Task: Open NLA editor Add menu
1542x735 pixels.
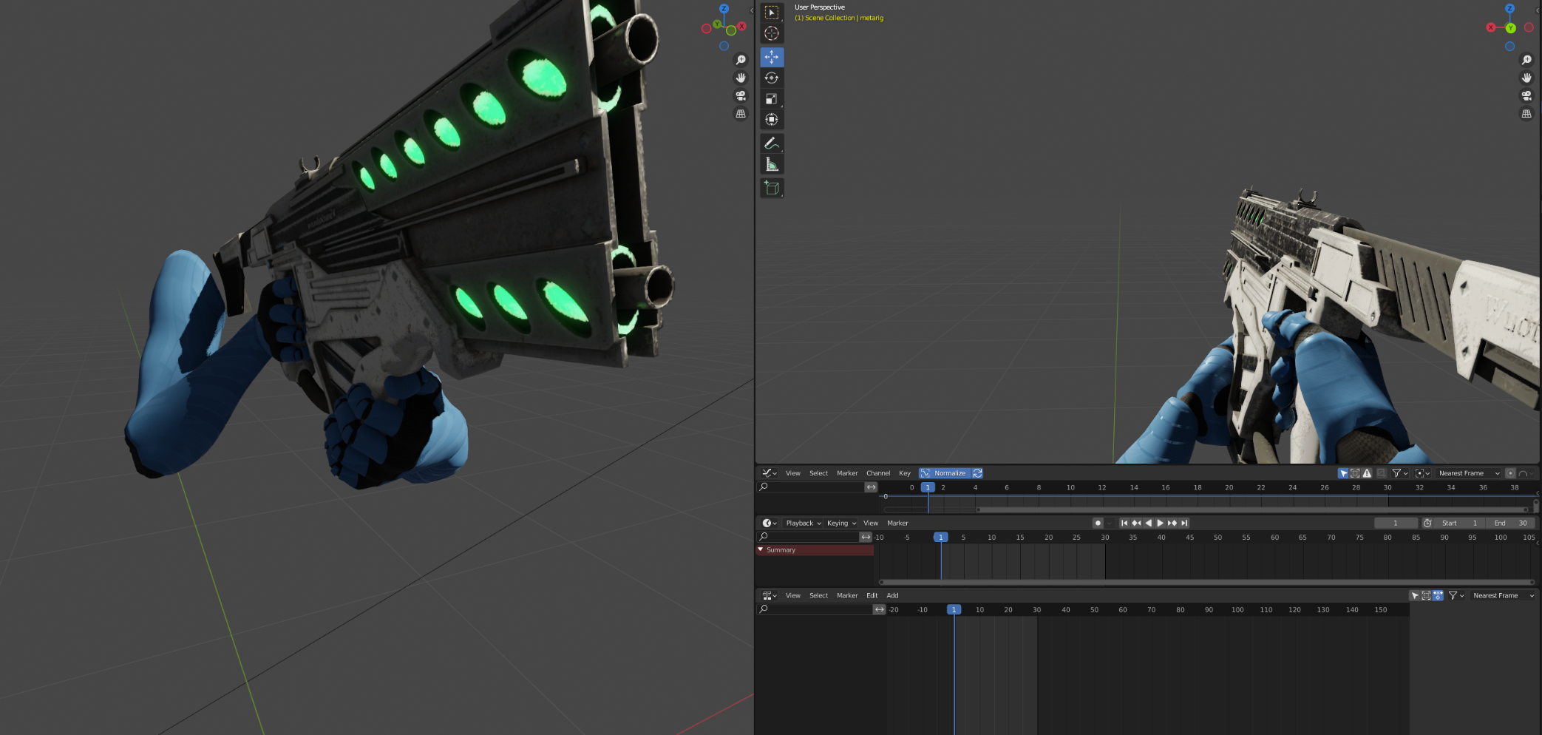Action: [x=893, y=595]
